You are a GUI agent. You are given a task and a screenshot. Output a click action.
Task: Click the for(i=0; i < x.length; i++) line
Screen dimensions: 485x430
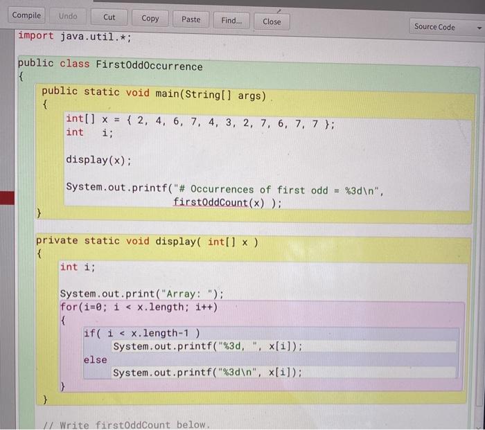[139, 307]
